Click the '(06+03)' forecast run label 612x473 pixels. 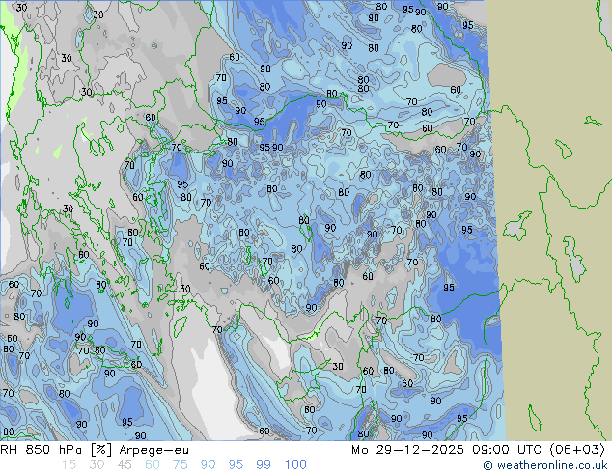tap(577, 450)
